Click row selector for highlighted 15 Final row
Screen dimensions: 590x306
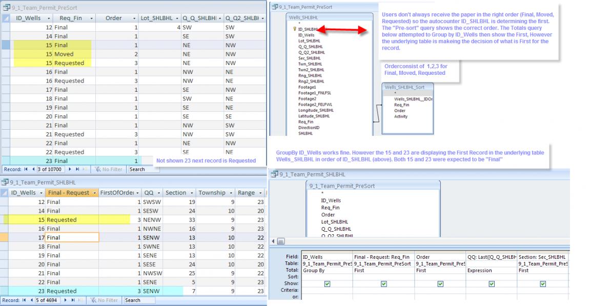tap(6, 45)
